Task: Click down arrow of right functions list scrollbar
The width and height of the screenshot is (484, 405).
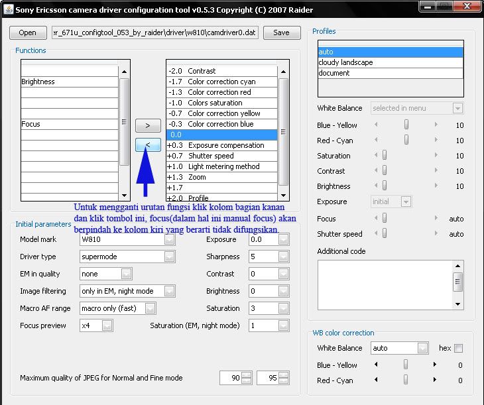Action: pos(283,196)
